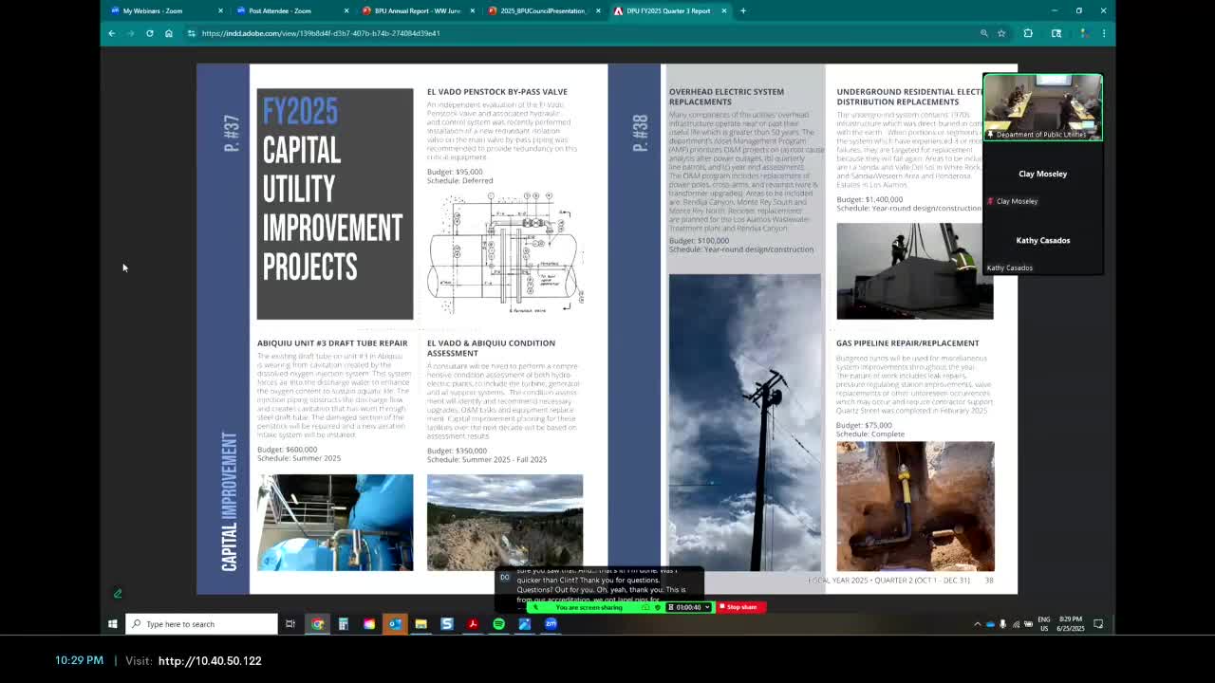
Task: Go back to the previous page
Action: [x=111, y=33]
